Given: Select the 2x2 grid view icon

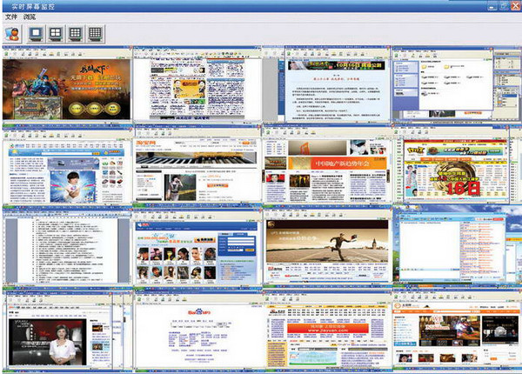Looking at the screenshot, I should click(x=56, y=34).
